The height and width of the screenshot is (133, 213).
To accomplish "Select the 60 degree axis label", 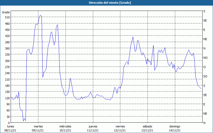I will click(8, 110).
